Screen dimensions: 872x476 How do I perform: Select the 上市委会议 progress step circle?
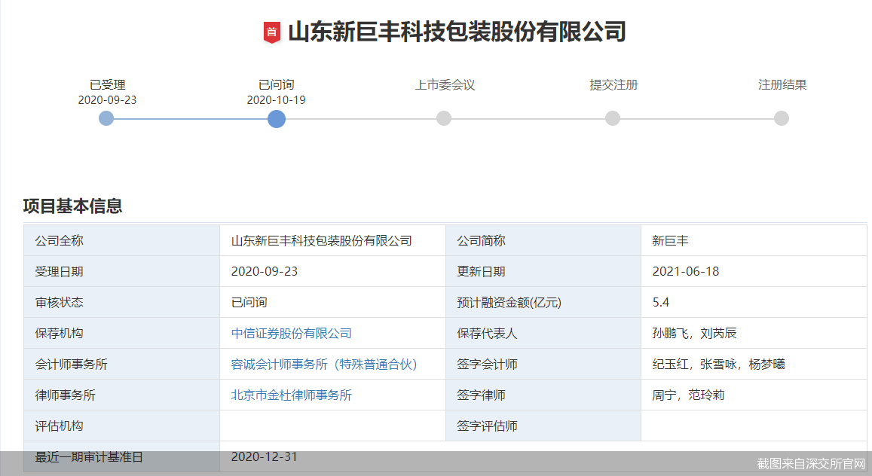click(444, 118)
